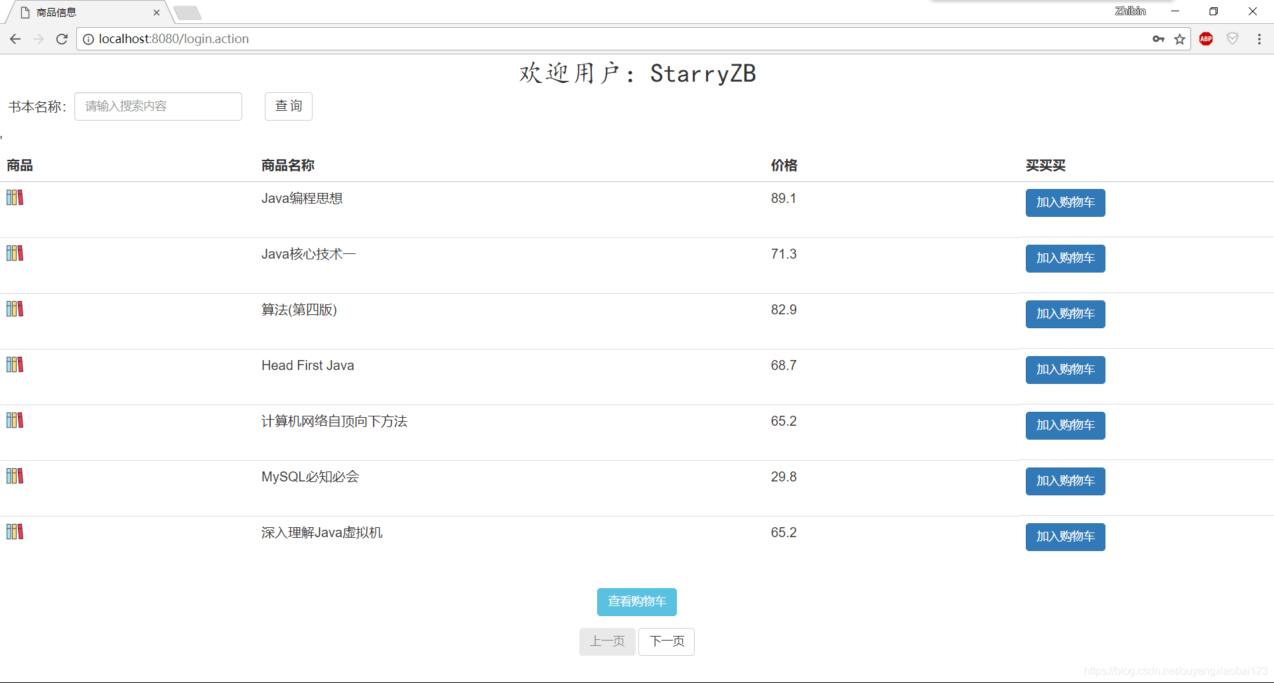Select the 深入理解Java虚拟机 title text
This screenshot has height=683, width=1274.
coord(322,532)
